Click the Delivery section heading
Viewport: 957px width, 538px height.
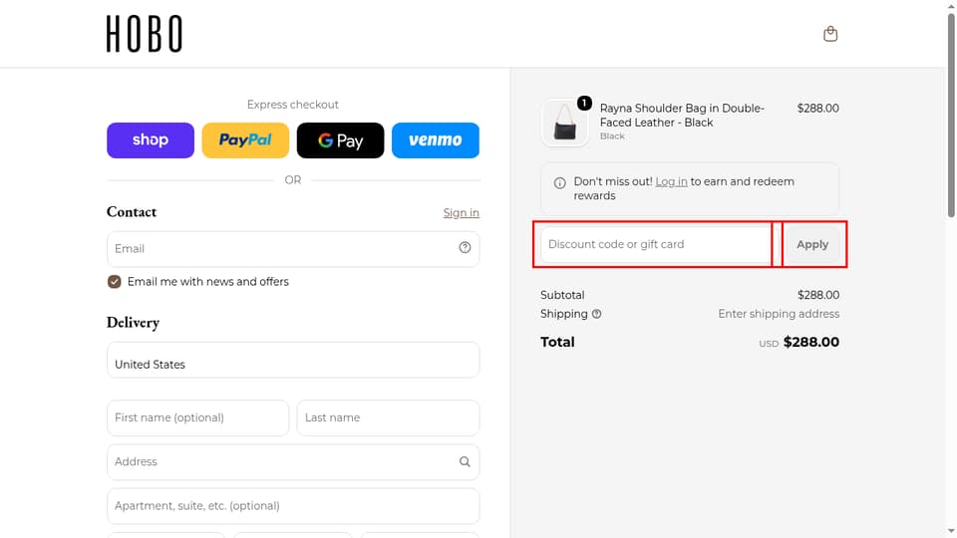coord(133,322)
